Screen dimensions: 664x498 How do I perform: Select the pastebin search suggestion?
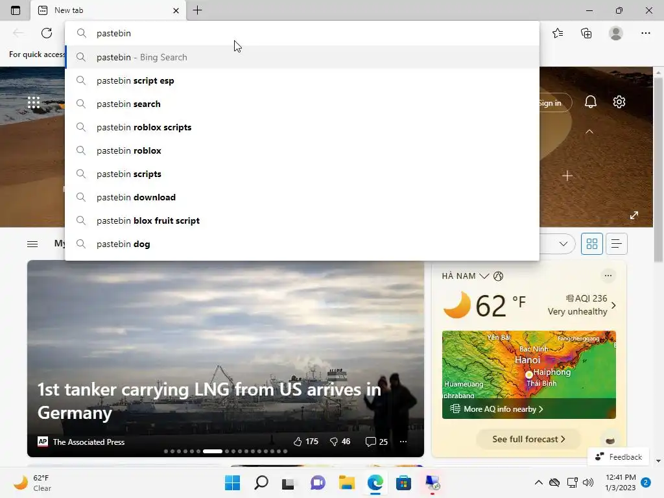(x=302, y=104)
